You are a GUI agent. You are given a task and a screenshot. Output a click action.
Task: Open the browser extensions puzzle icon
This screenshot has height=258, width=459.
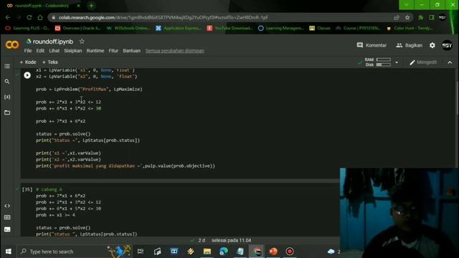(x=421, y=17)
